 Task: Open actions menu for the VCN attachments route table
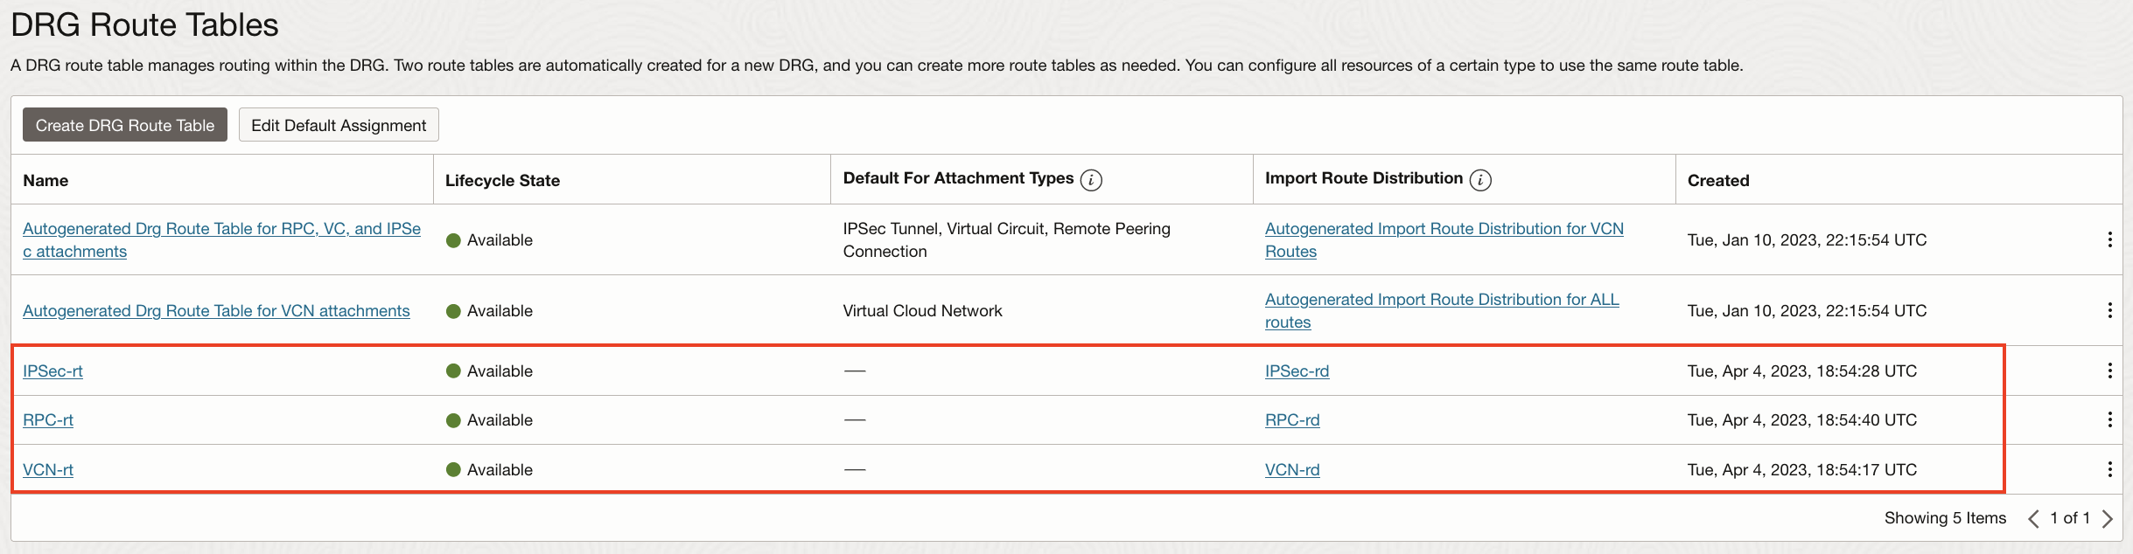point(2111,310)
